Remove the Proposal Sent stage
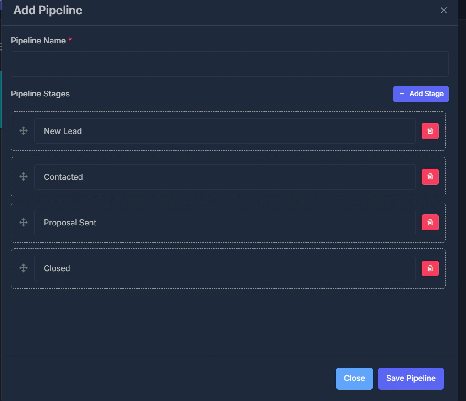Image resolution: width=466 pixels, height=401 pixels. pyautogui.click(x=429, y=222)
